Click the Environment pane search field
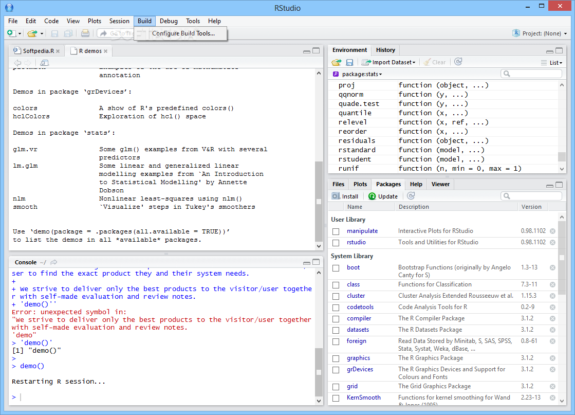Screen dimensions: 575x415 click(531, 74)
